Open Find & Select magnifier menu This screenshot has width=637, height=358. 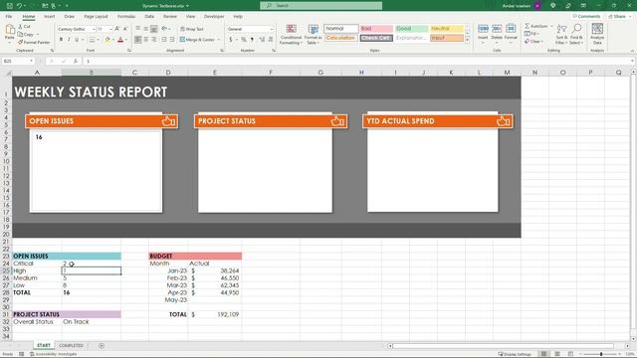[x=576, y=34]
